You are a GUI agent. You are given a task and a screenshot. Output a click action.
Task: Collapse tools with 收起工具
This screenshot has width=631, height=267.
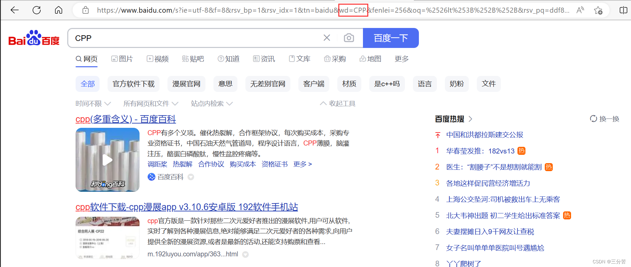coord(338,104)
